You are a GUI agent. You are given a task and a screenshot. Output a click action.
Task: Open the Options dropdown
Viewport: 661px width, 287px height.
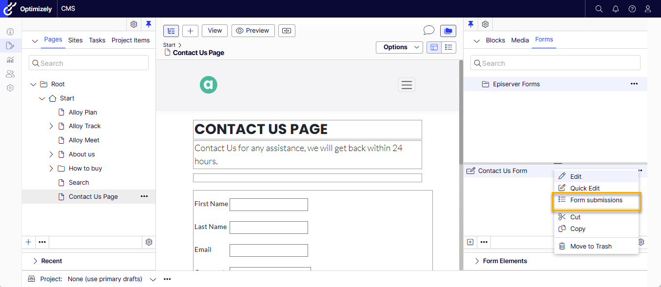click(399, 47)
